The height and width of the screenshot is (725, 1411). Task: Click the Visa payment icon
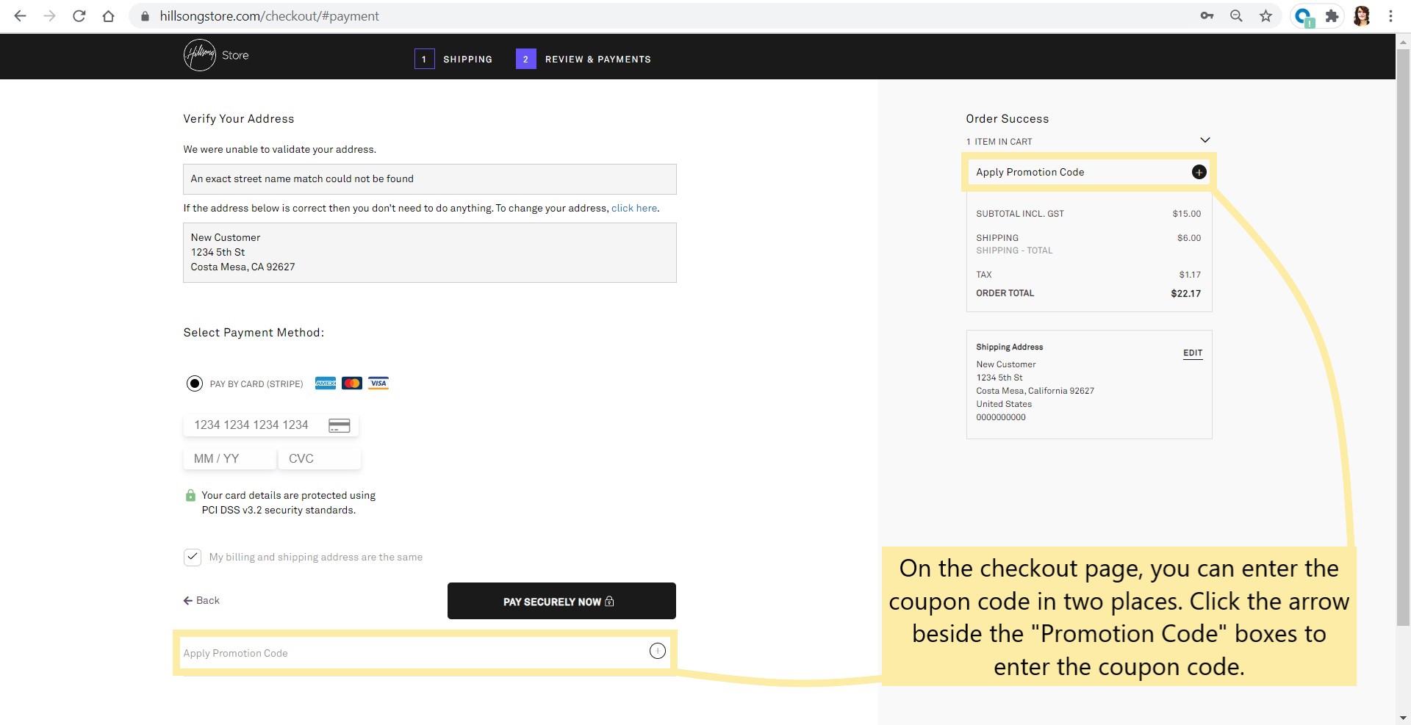378,383
